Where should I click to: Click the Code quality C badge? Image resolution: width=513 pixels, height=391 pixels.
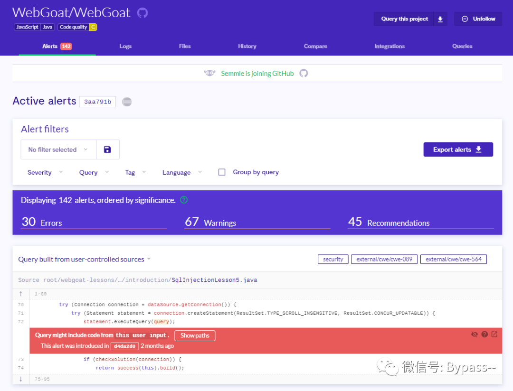pyautogui.click(x=77, y=27)
